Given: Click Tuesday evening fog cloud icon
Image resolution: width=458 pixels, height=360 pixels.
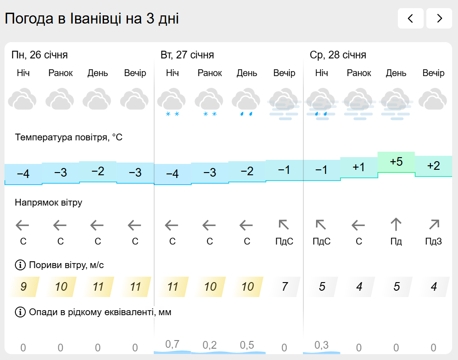Looking at the screenshot, I should tap(284, 104).
